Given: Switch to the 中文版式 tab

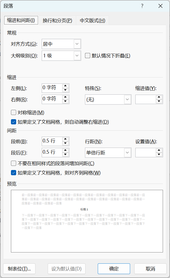Looking at the screenshot, I should coord(92,21).
